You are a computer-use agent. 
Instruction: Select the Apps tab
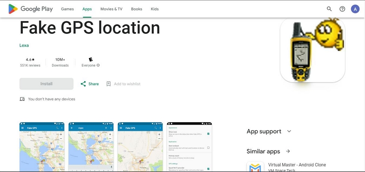coord(87,9)
